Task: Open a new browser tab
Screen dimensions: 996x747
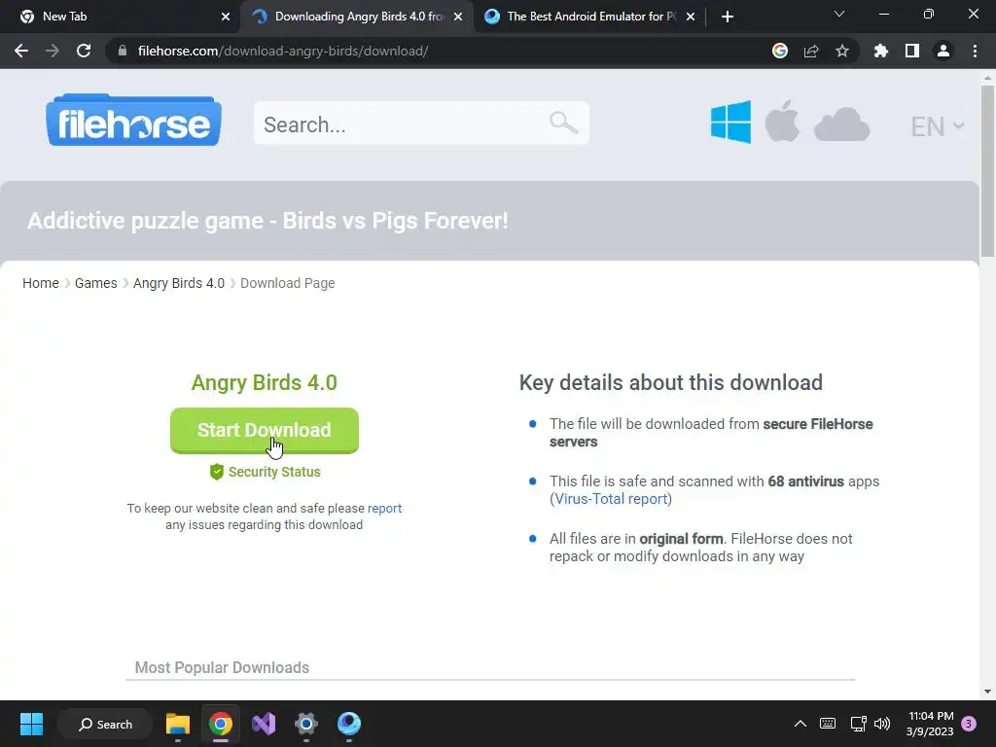Action: [x=728, y=18]
